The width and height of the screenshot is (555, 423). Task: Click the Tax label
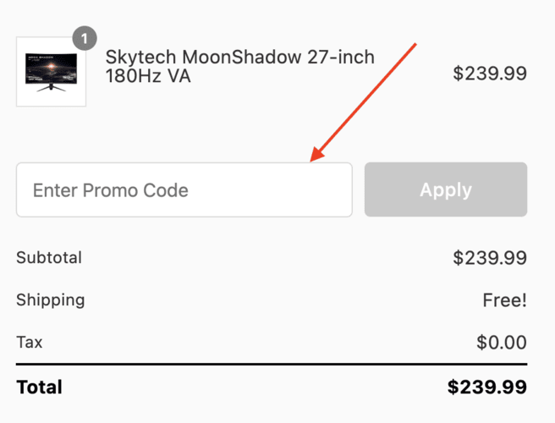(30, 342)
